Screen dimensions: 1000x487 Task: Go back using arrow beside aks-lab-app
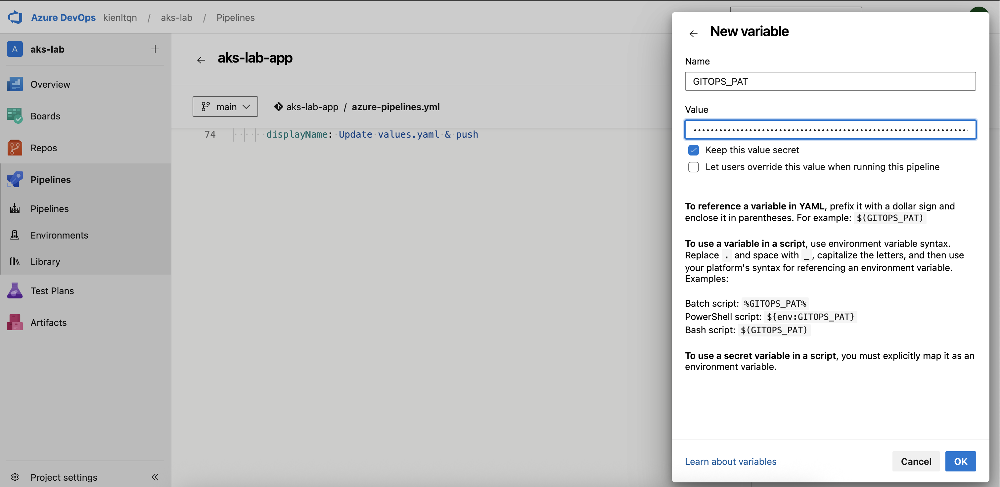201,60
